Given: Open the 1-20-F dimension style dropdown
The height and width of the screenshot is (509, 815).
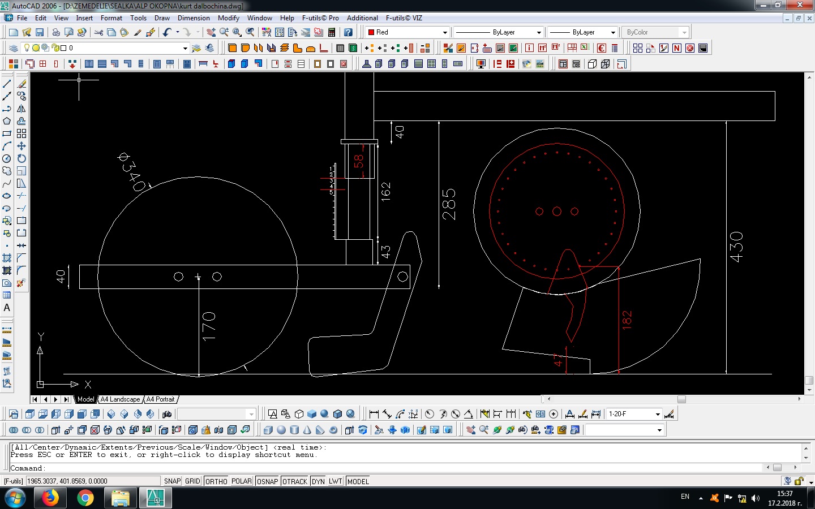Looking at the screenshot, I should click(658, 414).
